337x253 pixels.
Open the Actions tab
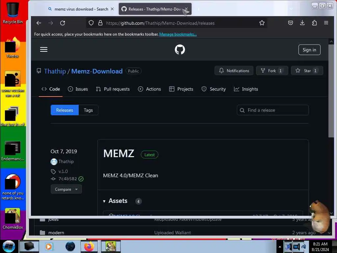(149, 89)
